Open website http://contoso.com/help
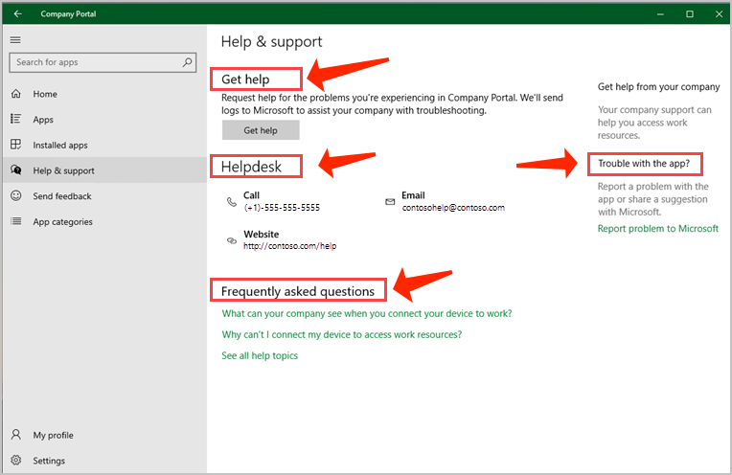 tap(289, 246)
